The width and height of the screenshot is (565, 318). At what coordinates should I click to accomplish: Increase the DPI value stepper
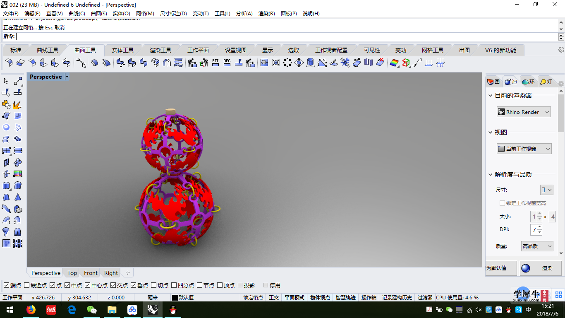point(540,227)
